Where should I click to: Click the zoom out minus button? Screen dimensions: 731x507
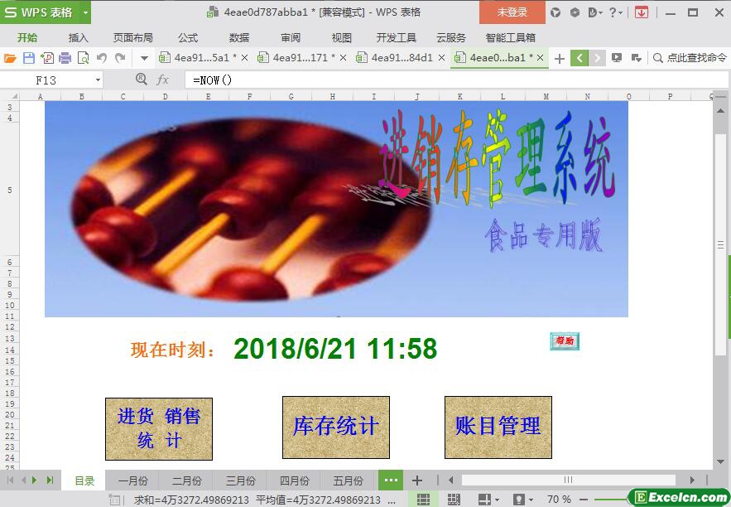[x=583, y=500]
